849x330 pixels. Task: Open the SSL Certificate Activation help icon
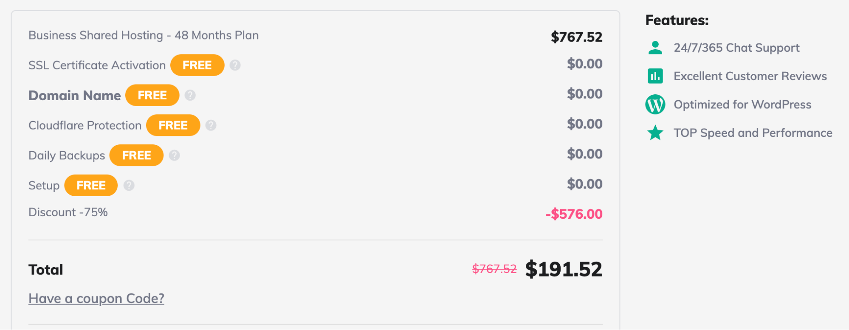point(235,65)
